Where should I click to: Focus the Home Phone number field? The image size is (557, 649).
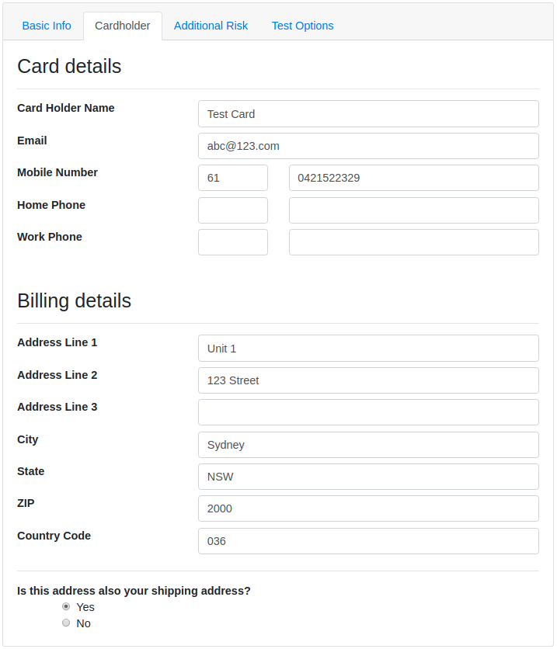pos(413,210)
